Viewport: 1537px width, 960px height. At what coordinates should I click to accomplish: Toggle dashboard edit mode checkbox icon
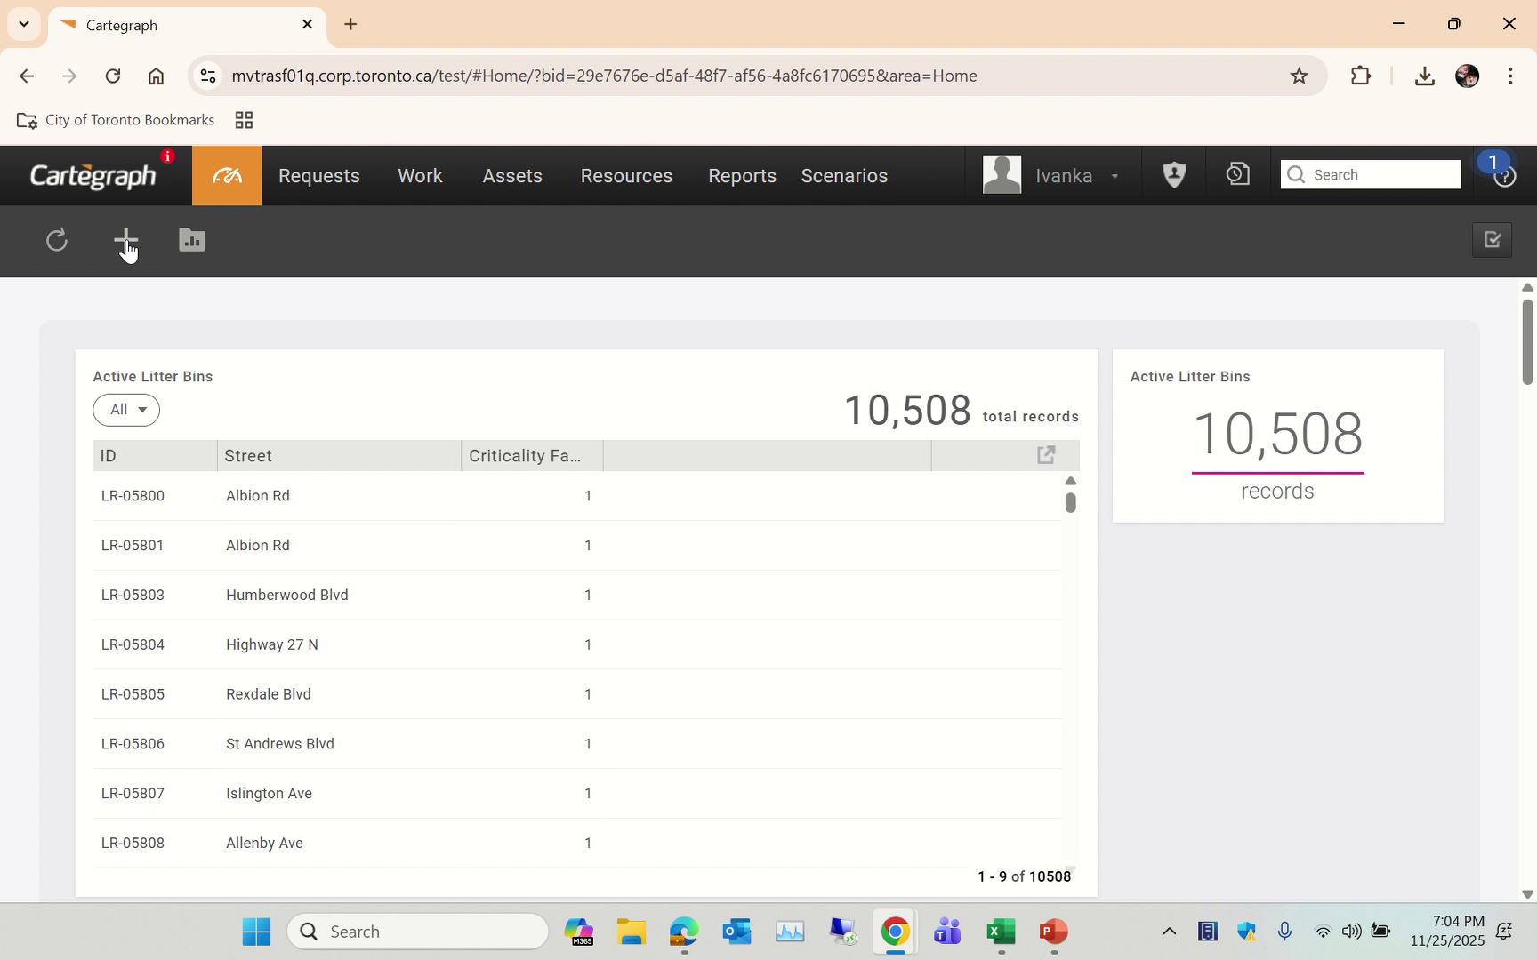click(x=1493, y=240)
